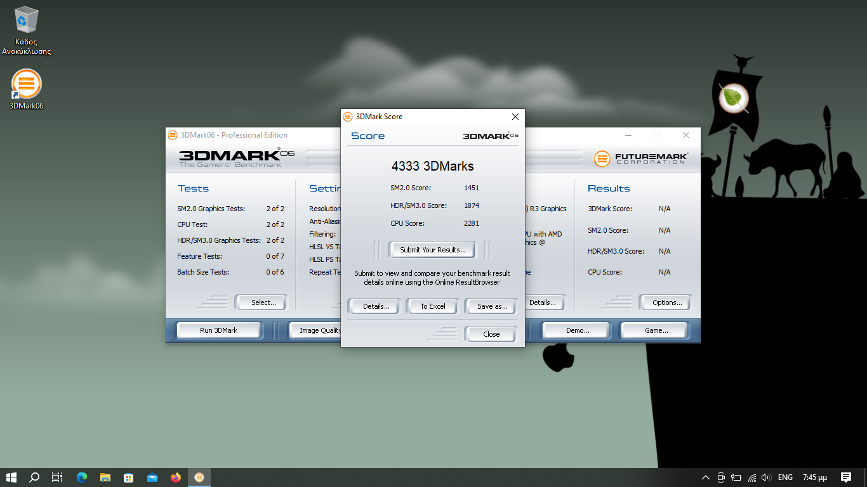The height and width of the screenshot is (487, 867).
Task: Click Meet Now tray icon
Action: point(721,477)
